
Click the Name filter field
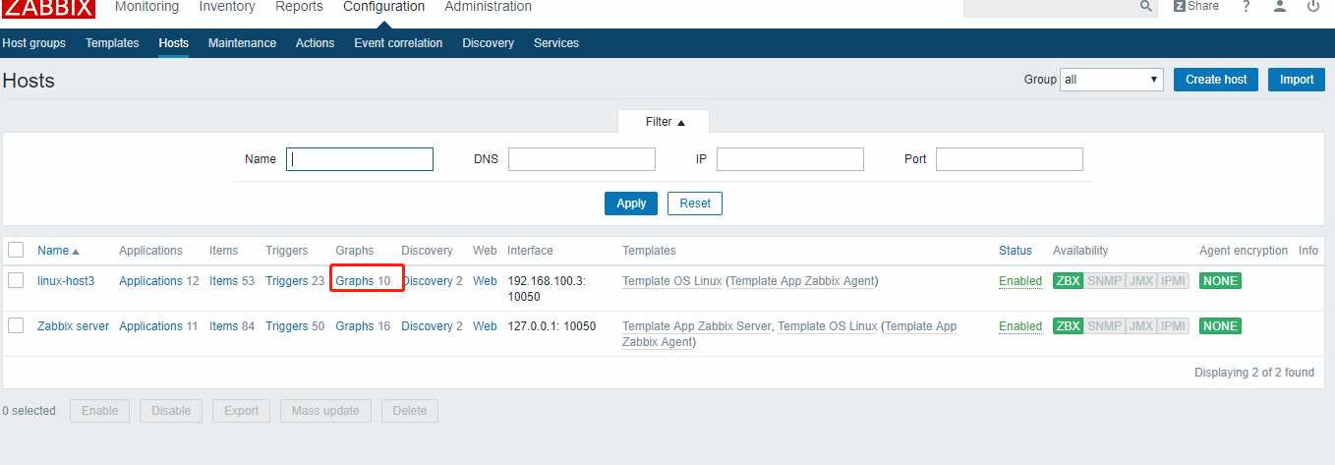click(360, 159)
